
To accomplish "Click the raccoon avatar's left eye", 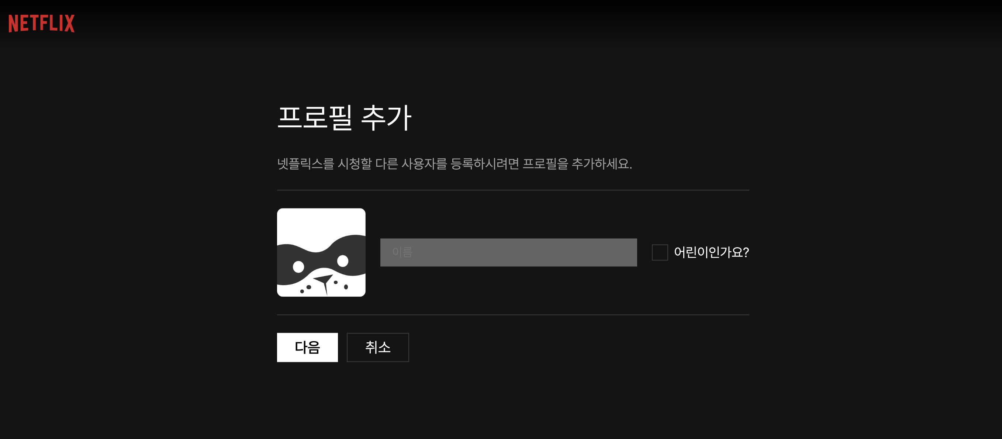I will click(298, 267).
